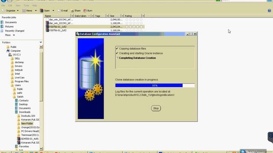Click the Computer icon in tree

coord(8,51)
